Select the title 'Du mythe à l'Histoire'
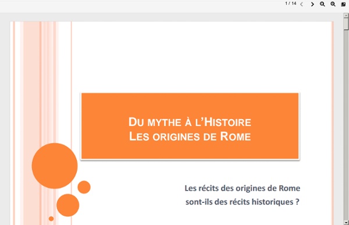 (190, 122)
